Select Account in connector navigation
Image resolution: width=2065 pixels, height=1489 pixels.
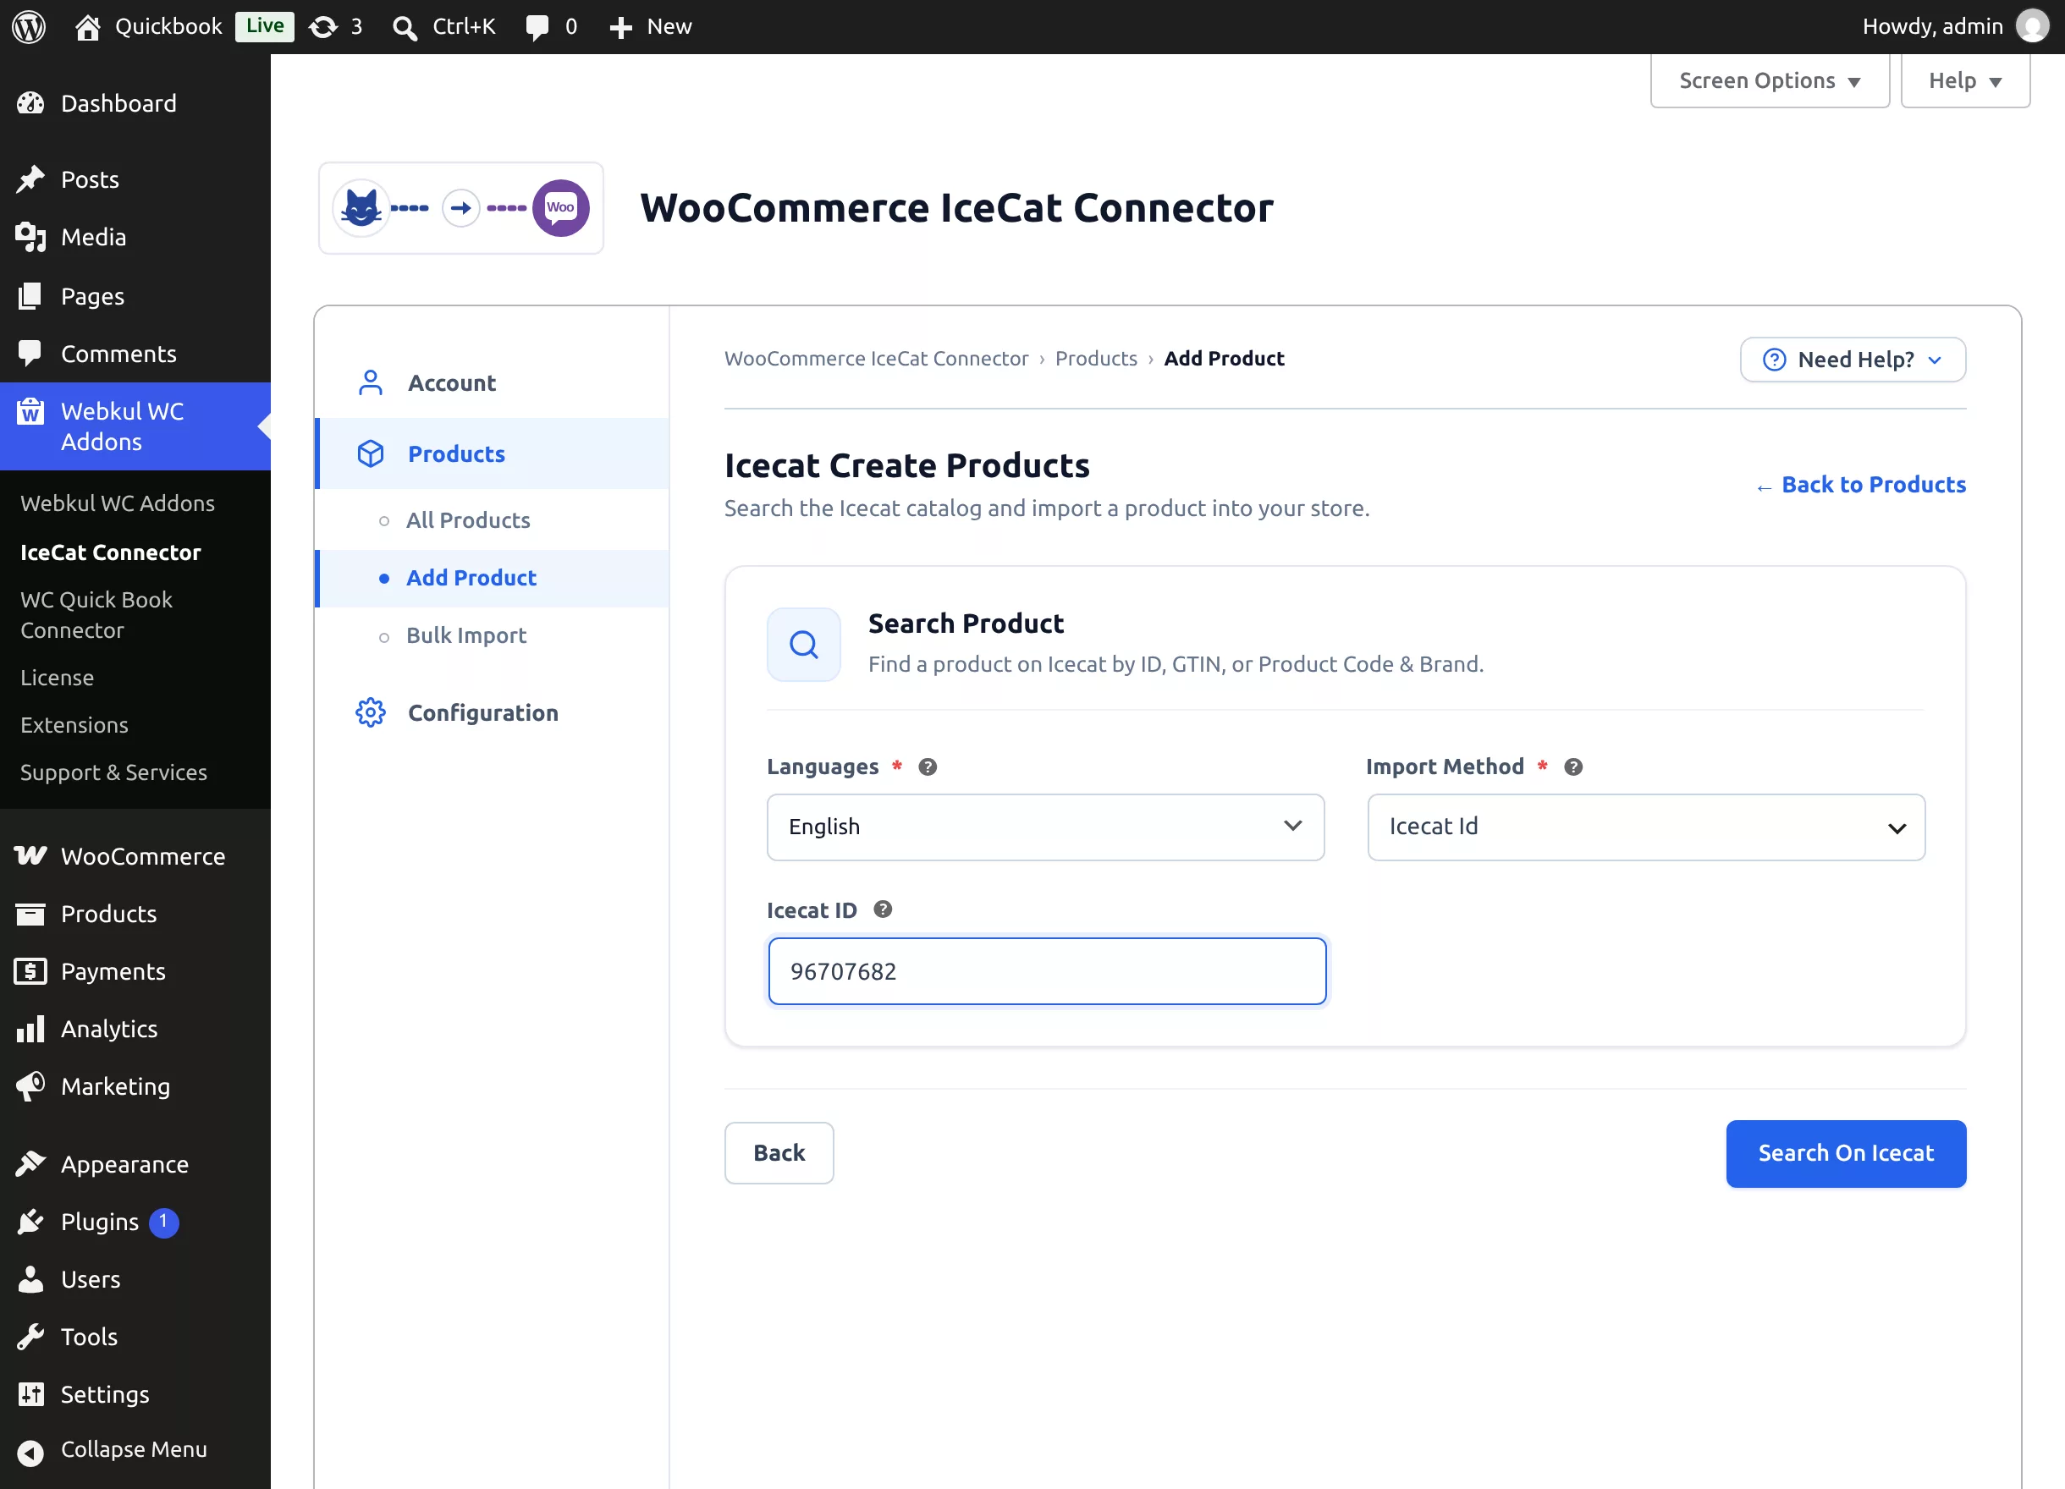(452, 382)
